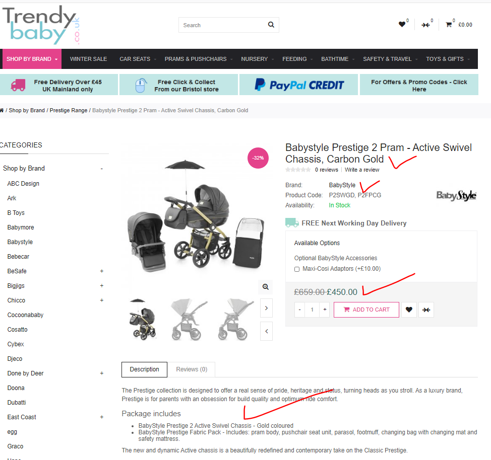Expand the BeSafe category
Screen dimensions: 491x460
click(102, 271)
